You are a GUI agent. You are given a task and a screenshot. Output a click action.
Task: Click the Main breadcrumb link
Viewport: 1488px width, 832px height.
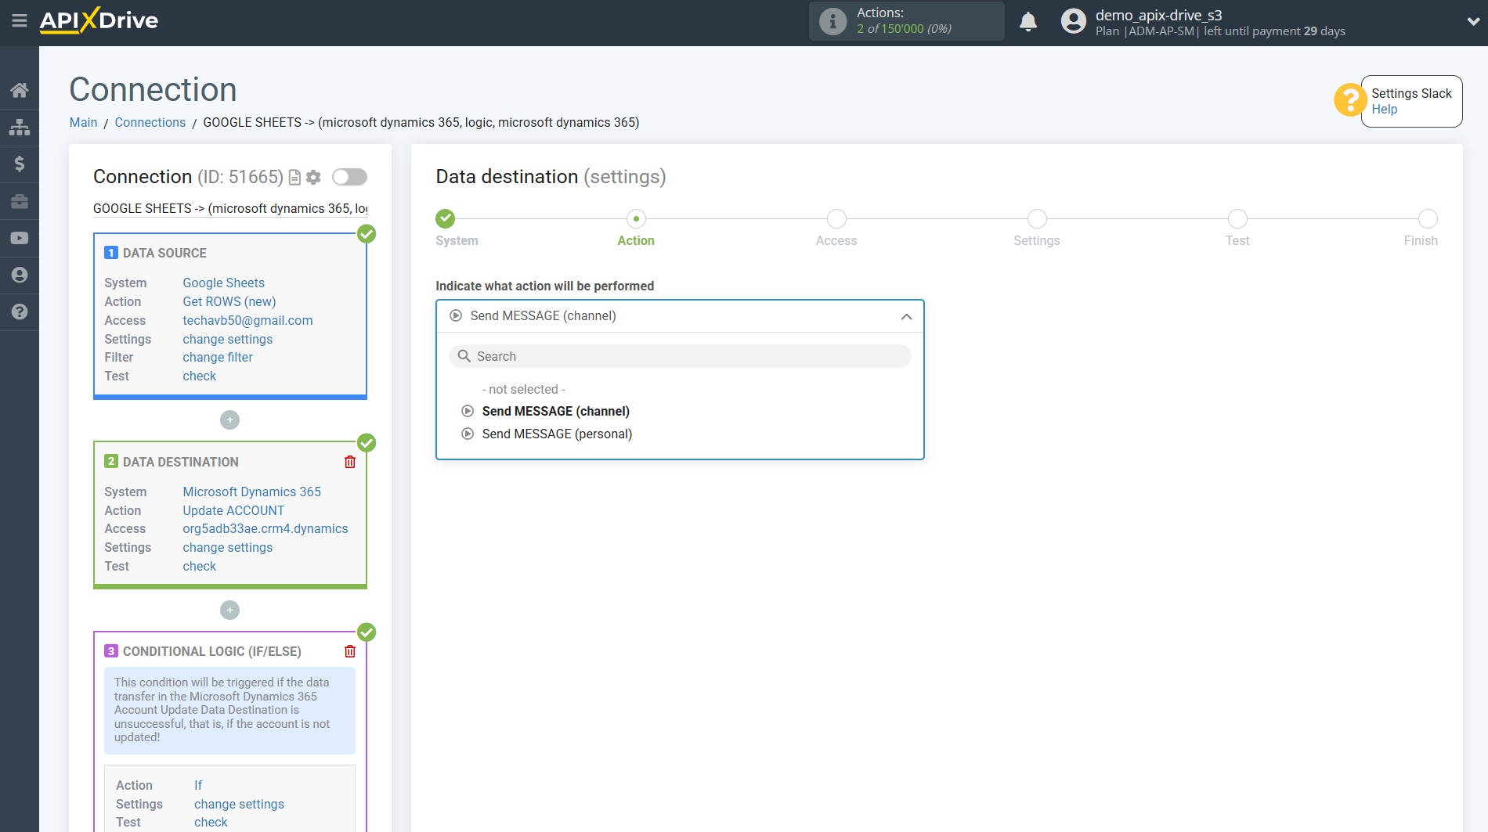[x=83, y=122]
